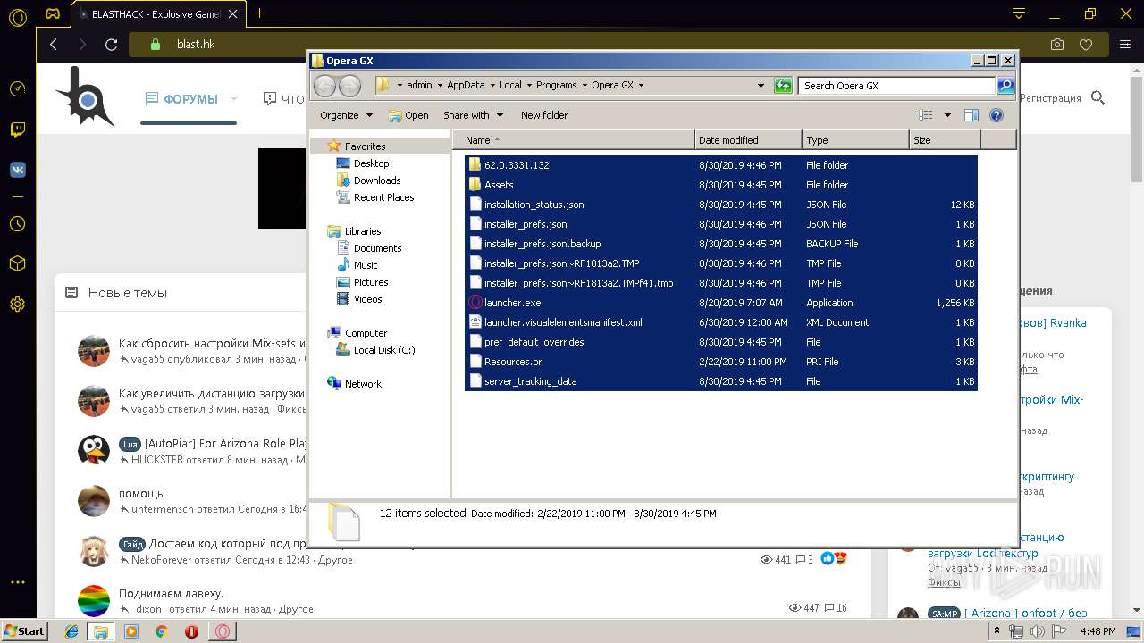Click Windows Start button

tap(24, 631)
